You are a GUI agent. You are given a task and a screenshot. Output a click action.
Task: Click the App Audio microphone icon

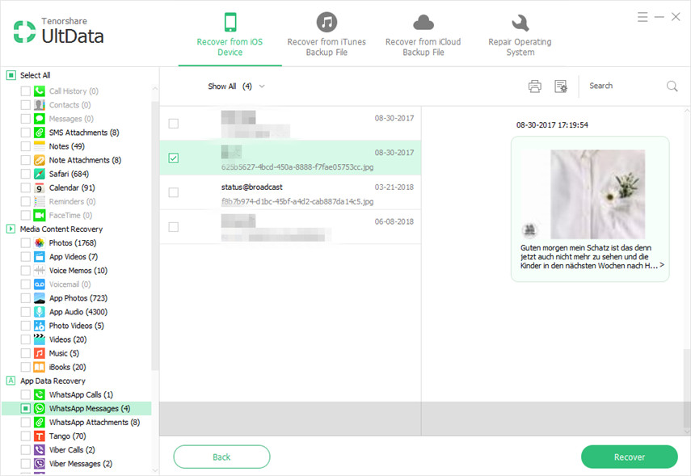click(x=40, y=312)
